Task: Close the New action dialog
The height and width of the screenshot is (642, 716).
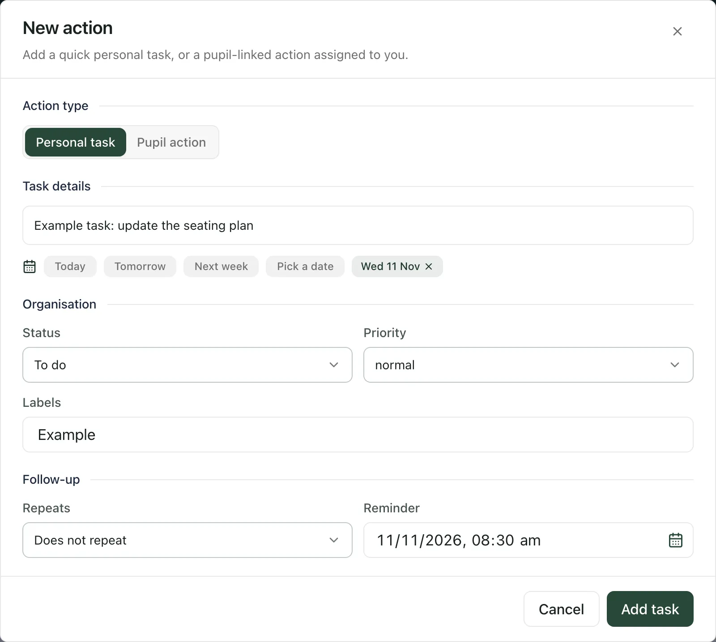Action: point(677,31)
